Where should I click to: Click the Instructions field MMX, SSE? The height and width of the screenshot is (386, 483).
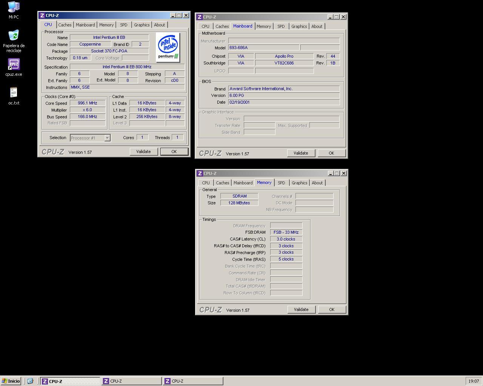127,87
